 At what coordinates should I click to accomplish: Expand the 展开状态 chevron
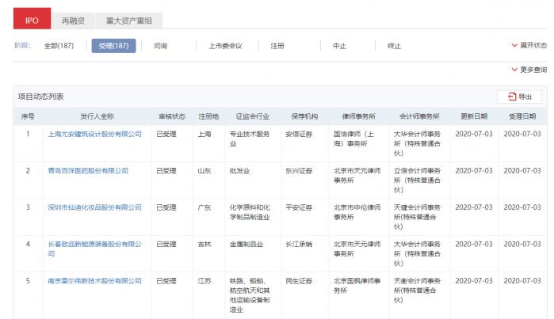pyautogui.click(x=529, y=46)
